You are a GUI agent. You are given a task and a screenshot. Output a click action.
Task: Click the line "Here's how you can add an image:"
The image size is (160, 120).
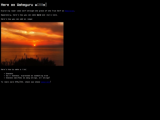[x=17, y=19]
